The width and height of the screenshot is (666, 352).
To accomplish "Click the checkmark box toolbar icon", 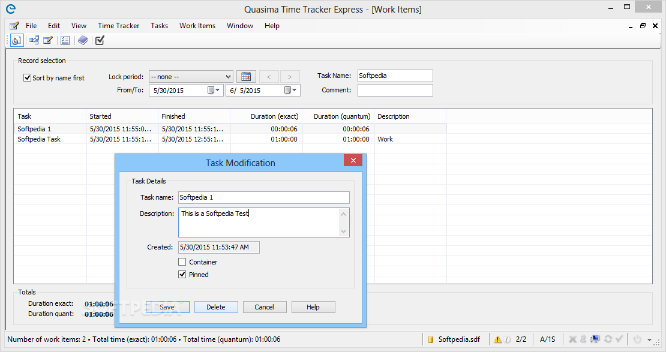I will 100,40.
